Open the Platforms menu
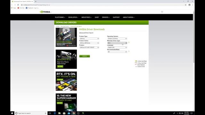205x115 pixels. [x=60, y=17]
